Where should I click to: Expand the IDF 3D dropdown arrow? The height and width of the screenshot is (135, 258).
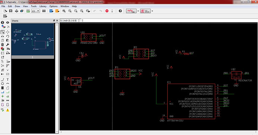[x=152, y=11]
